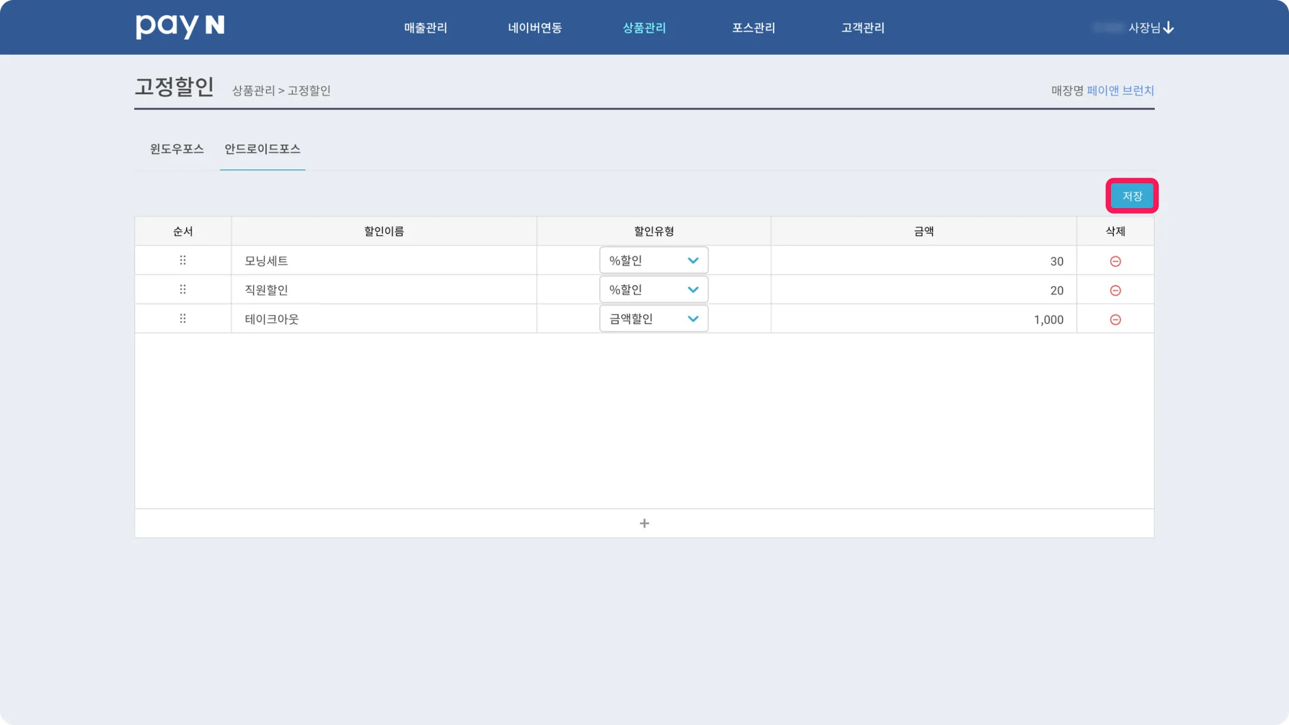1289x725 pixels.
Task: Click the 직원할인 row delete icon
Action: pyautogui.click(x=1115, y=290)
